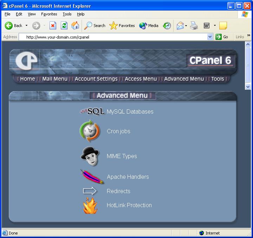
Task: Open the address bar dropdown list
Action: coord(210,37)
